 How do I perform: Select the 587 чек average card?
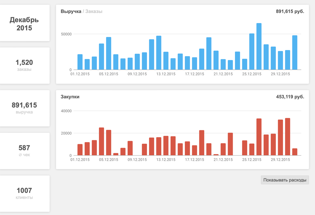tap(24, 151)
